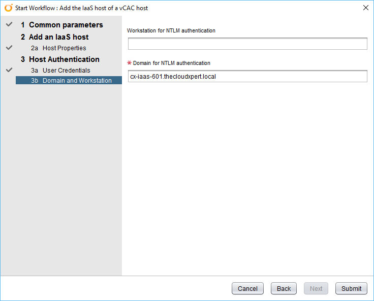Click the Domain for NTLM authentication field
Image resolution: width=374 pixels, height=301 pixels.
[x=247, y=76]
